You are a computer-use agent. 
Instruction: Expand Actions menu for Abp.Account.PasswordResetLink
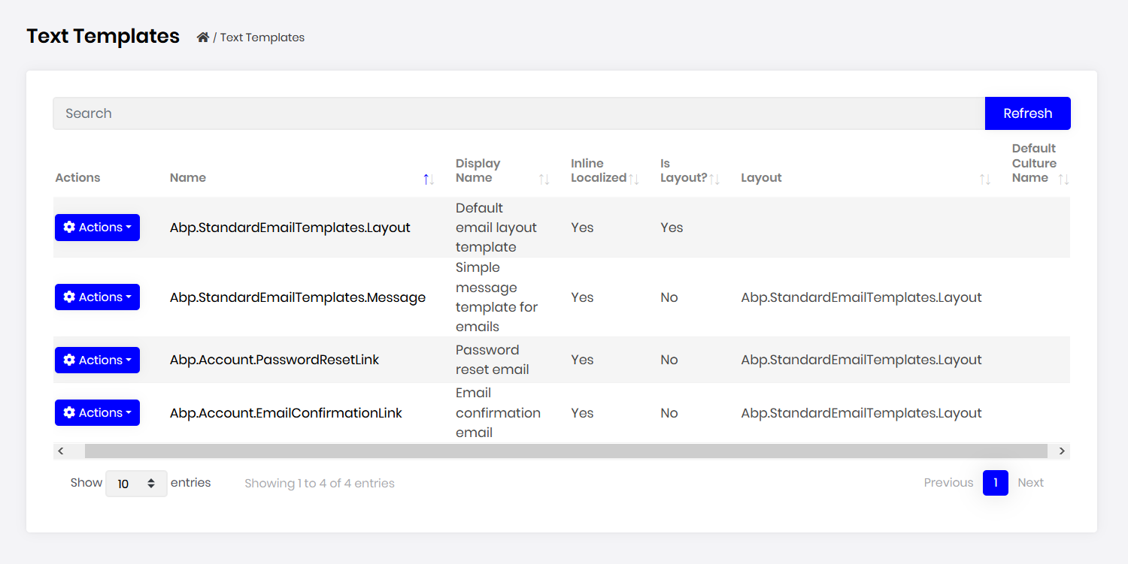[97, 360]
